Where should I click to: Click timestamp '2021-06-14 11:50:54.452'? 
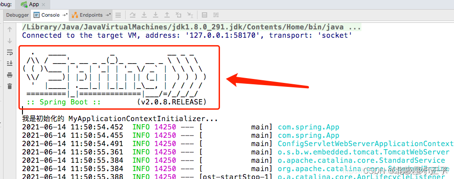point(73,127)
